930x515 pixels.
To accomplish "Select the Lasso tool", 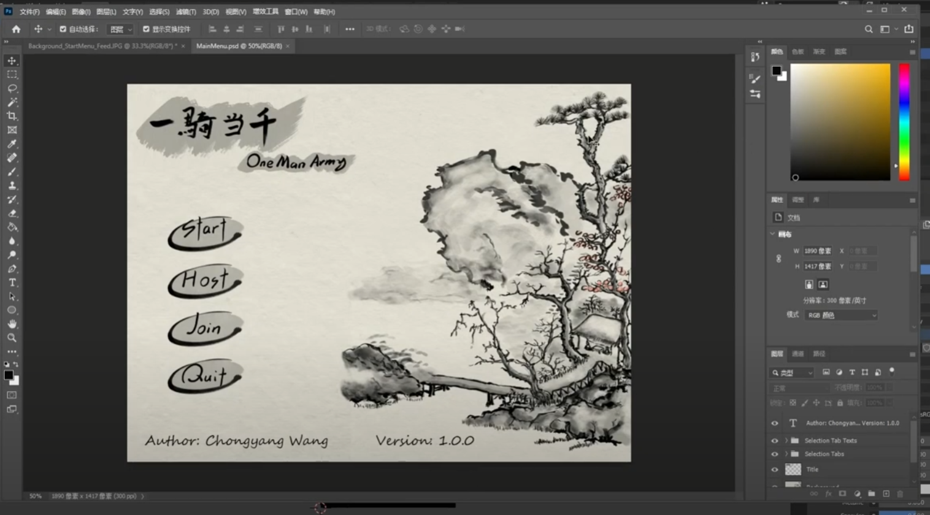I will tap(12, 88).
